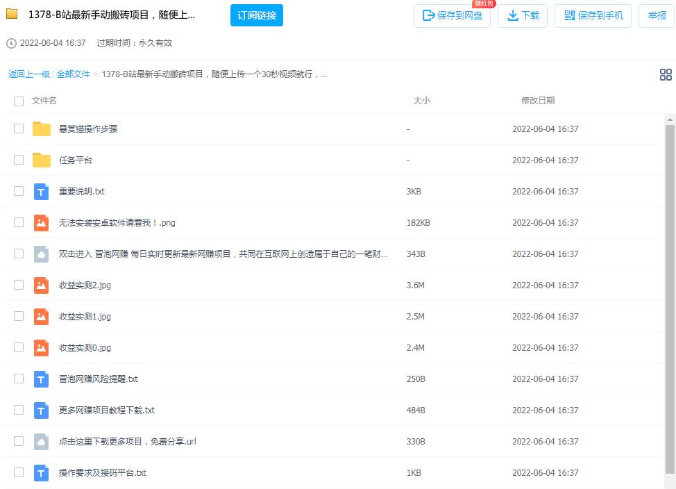Click the 订阅链接 subscribe button
Image resolution: width=676 pixels, height=489 pixels.
257,15
